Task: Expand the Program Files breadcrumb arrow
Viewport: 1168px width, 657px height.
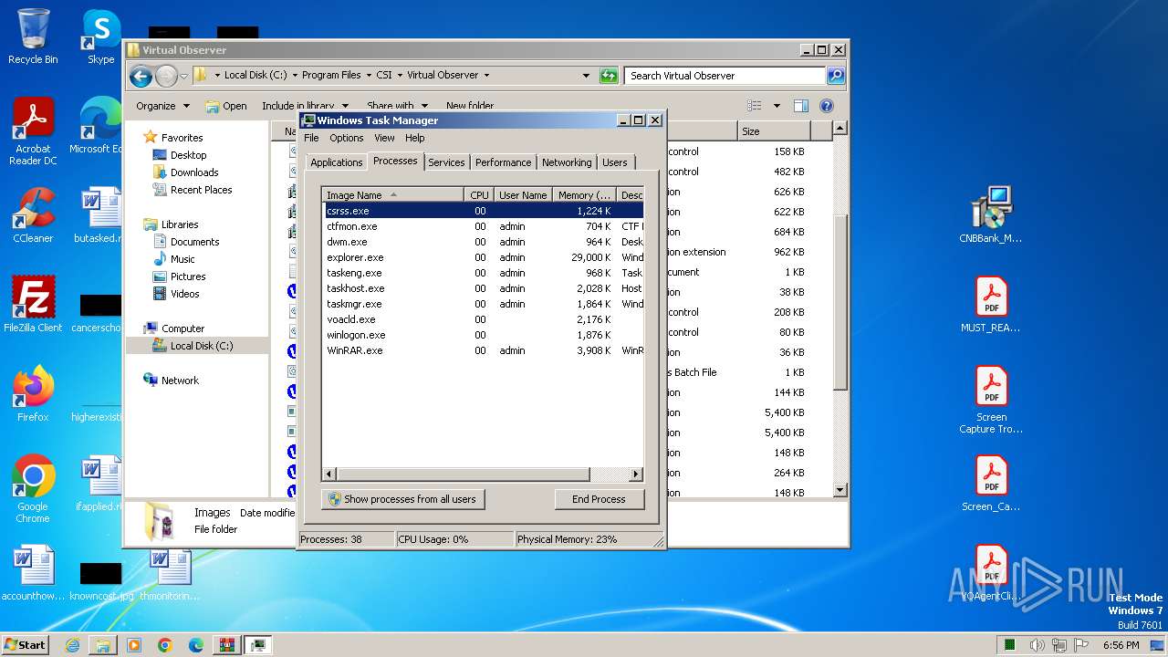Action: [370, 76]
